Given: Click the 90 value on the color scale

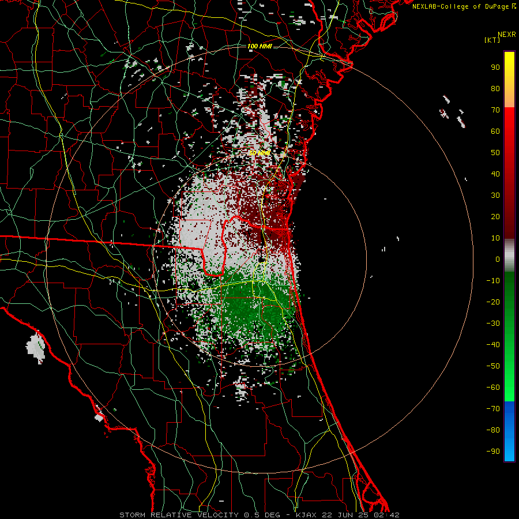Looking at the screenshot, I should (495, 67).
